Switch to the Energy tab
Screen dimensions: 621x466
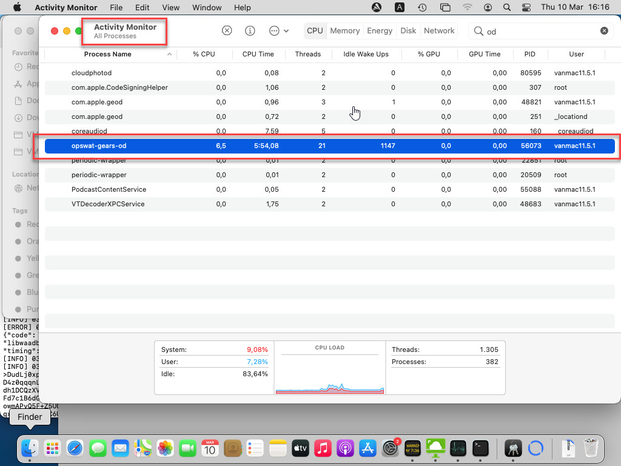380,30
